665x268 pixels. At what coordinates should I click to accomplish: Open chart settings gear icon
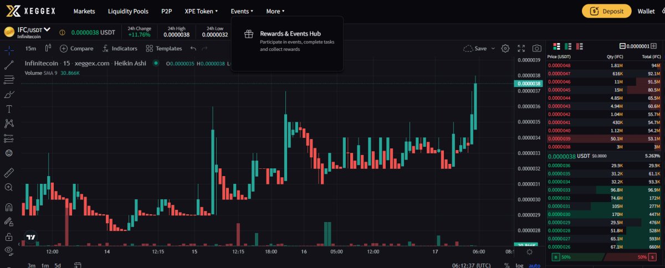click(x=505, y=48)
